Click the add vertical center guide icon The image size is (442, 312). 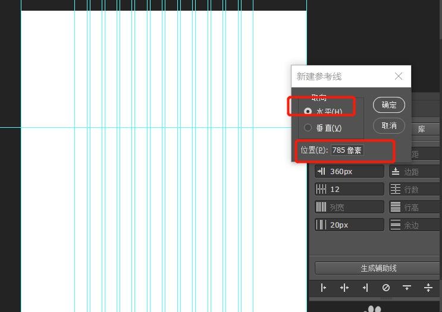(x=344, y=288)
